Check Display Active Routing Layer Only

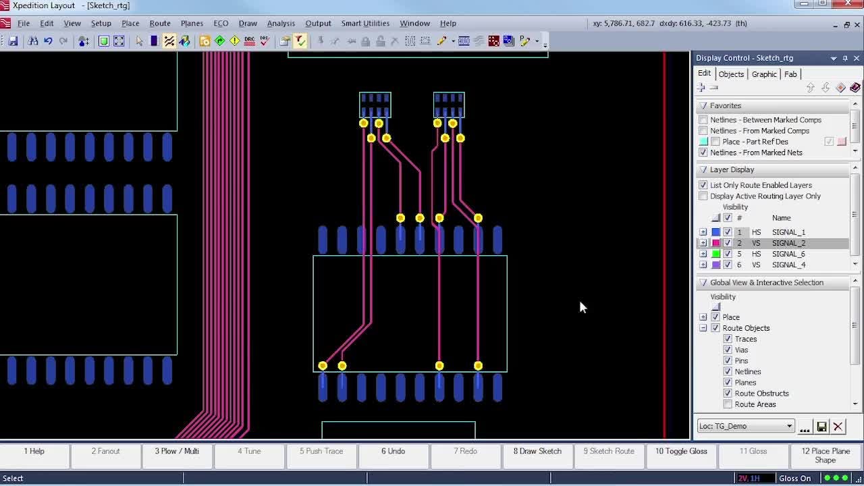703,196
